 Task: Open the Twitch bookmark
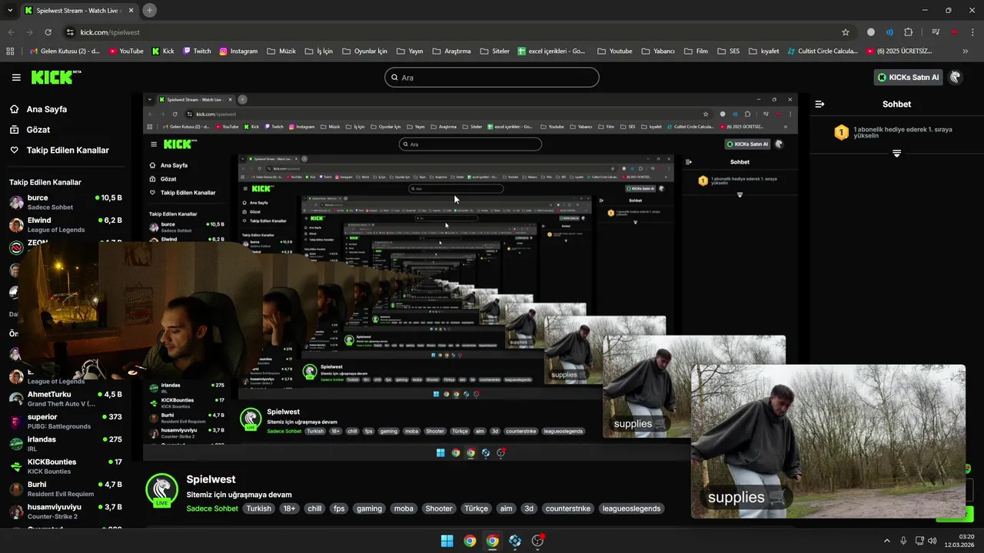point(197,51)
